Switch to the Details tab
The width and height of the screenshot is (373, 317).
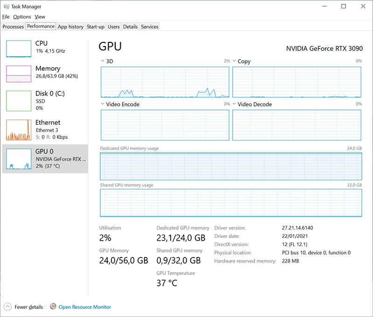pos(131,27)
